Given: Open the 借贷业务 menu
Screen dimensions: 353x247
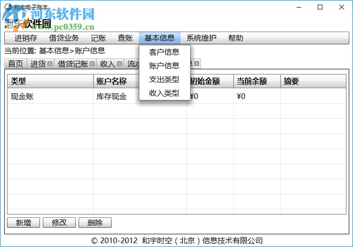Looking at the screenshot, I should pos(64,38).
